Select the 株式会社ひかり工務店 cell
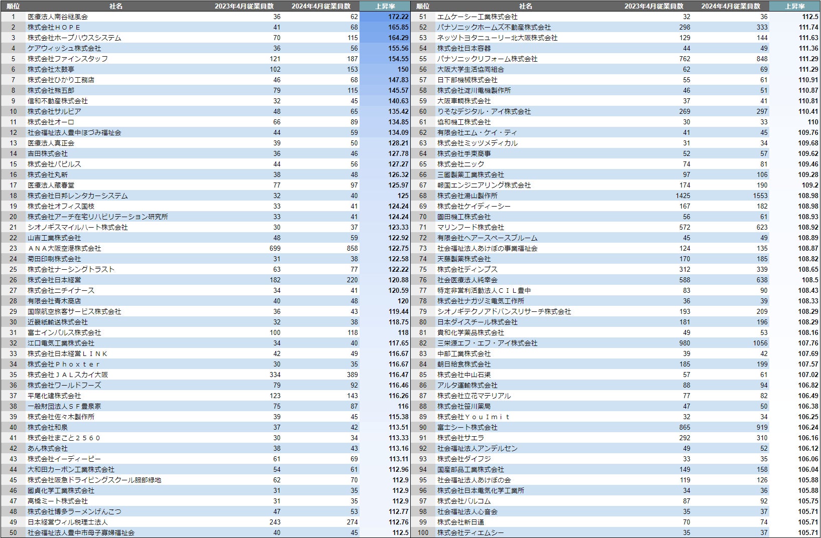This screenshot has width=821, height=538. tap(61, 80)
